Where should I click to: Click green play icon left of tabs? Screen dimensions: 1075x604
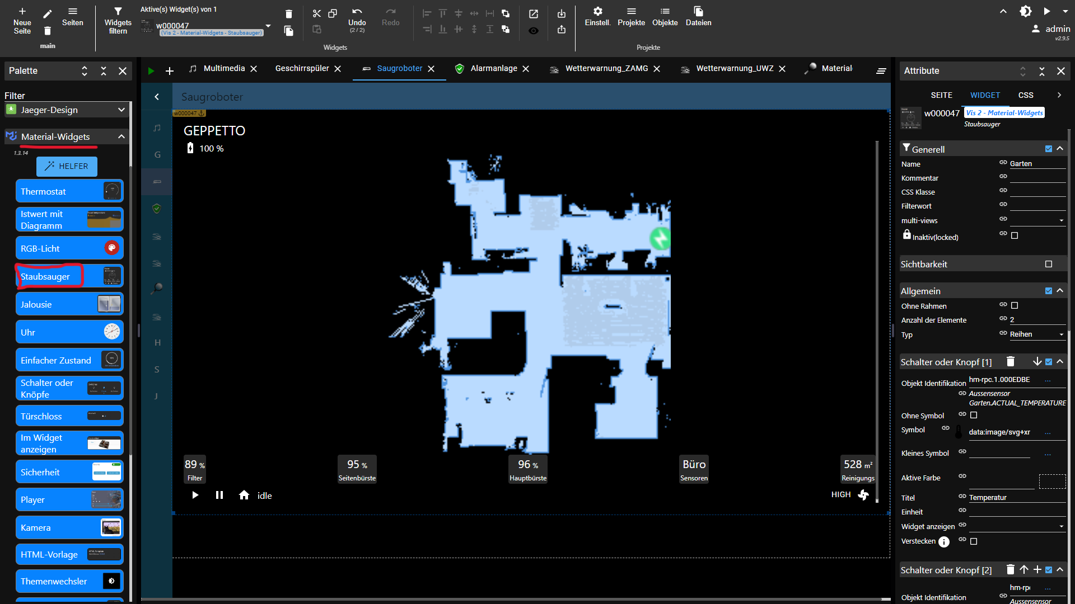coord(151,71)
